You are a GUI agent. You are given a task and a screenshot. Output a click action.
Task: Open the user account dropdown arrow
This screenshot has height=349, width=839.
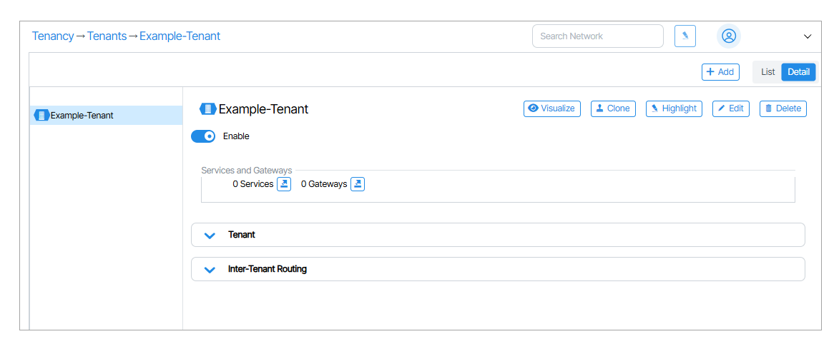point(808,36)
